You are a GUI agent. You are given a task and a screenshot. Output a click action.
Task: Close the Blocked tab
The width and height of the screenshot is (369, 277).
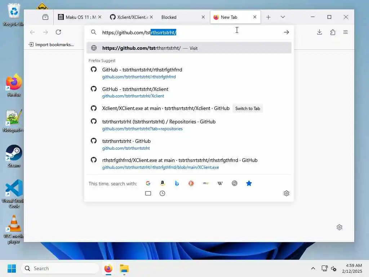point(203,17)
